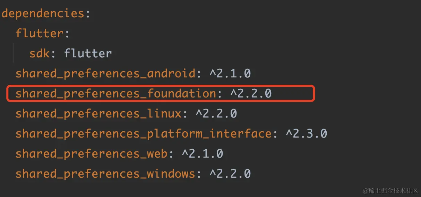Image resolution: width=421 pixels, height=197 pixels.
Task: Click the highlighted shared_preferences_foundation package name
Action: 116,94
